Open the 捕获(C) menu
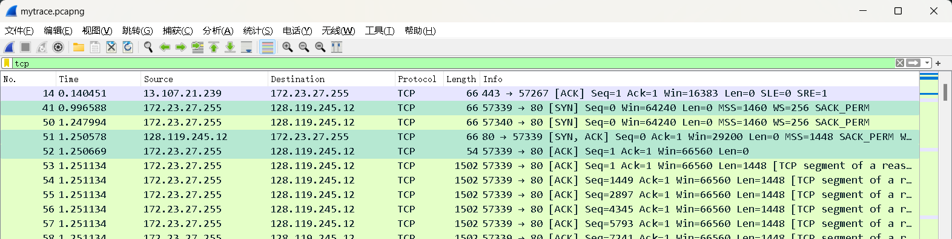 tap(177, 31)
